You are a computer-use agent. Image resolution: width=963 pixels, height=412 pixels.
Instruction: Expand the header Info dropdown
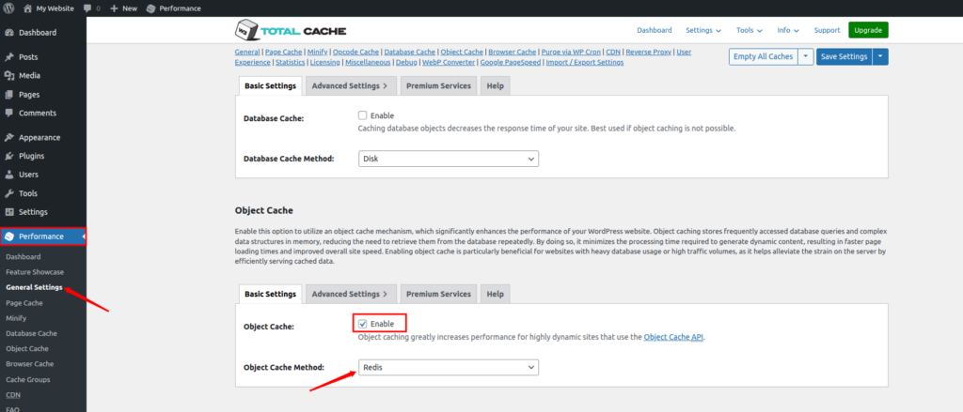[x=788, y=30]
